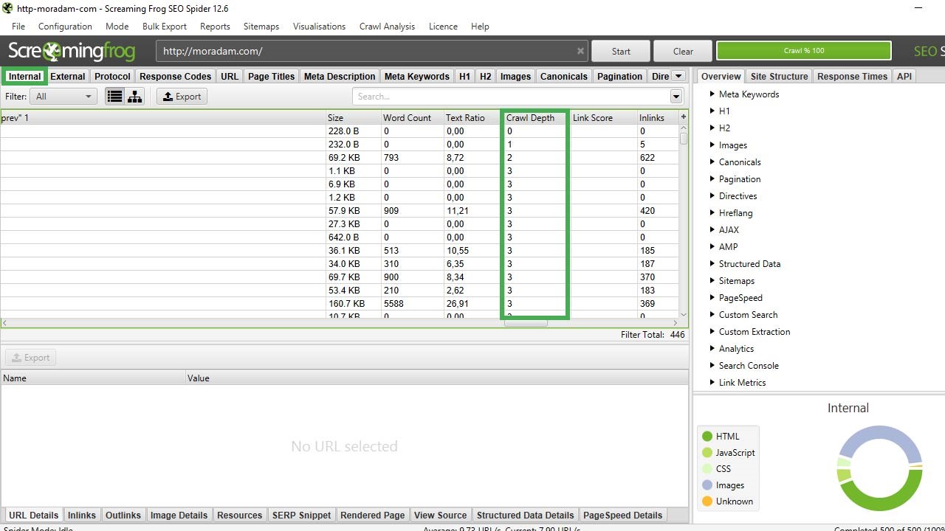Click the Text Ratio column header
Image resolution: width=945 pixels, height=531 pixels.
point(472,118)
